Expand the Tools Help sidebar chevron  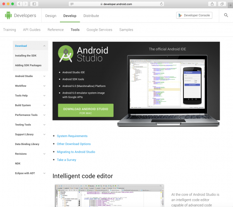pos(44,96)
